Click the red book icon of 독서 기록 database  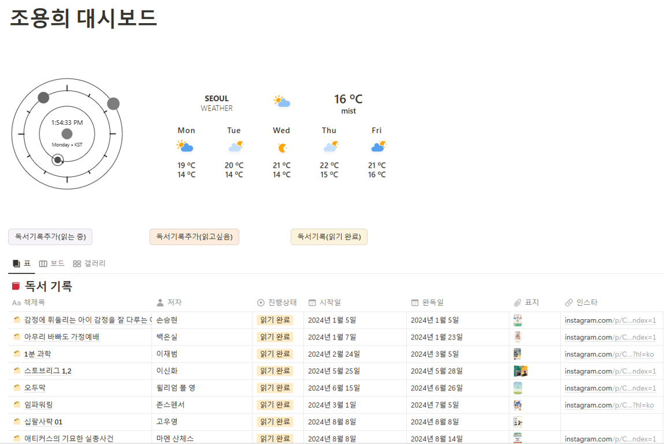click(15, 285)
